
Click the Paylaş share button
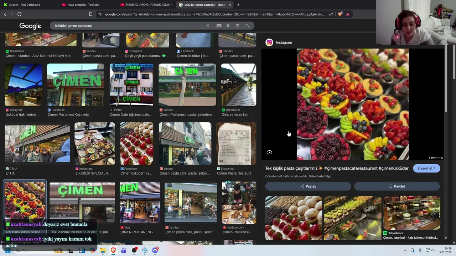pos(308,186)
